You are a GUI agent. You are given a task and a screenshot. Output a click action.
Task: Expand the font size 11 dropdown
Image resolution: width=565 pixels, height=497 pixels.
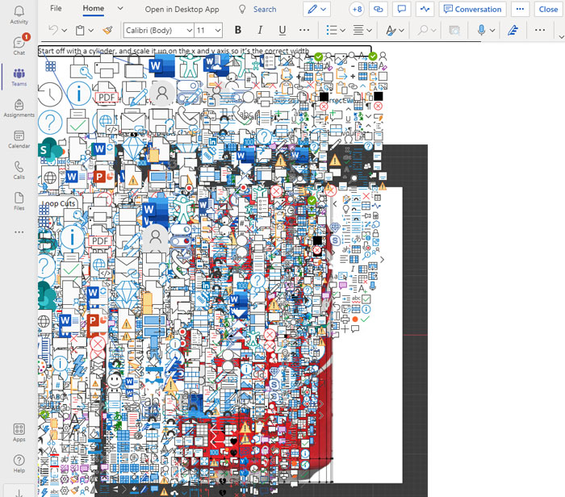point(208,31)
